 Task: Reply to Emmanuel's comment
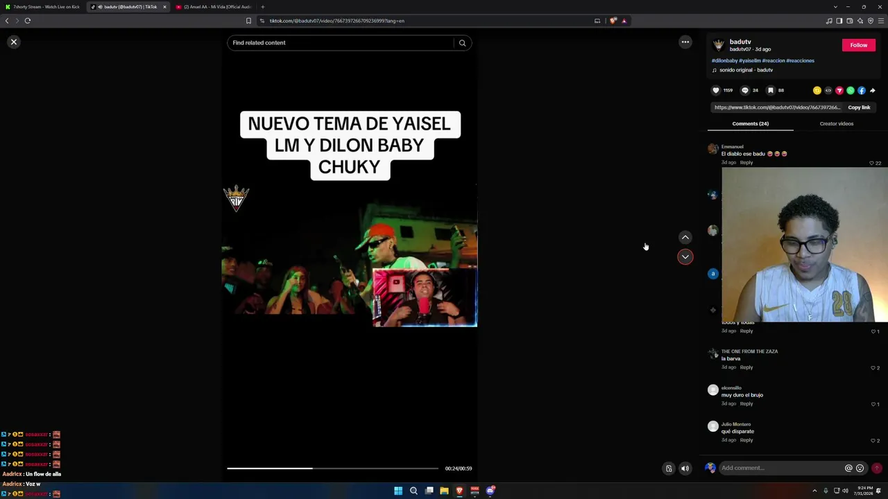coord(746,163)
